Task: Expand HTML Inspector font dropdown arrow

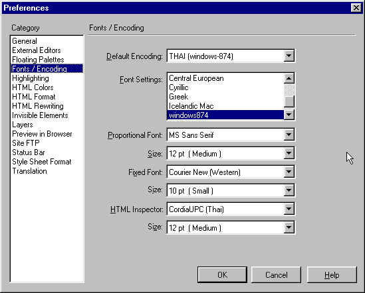Action: (x=289, y=209)
